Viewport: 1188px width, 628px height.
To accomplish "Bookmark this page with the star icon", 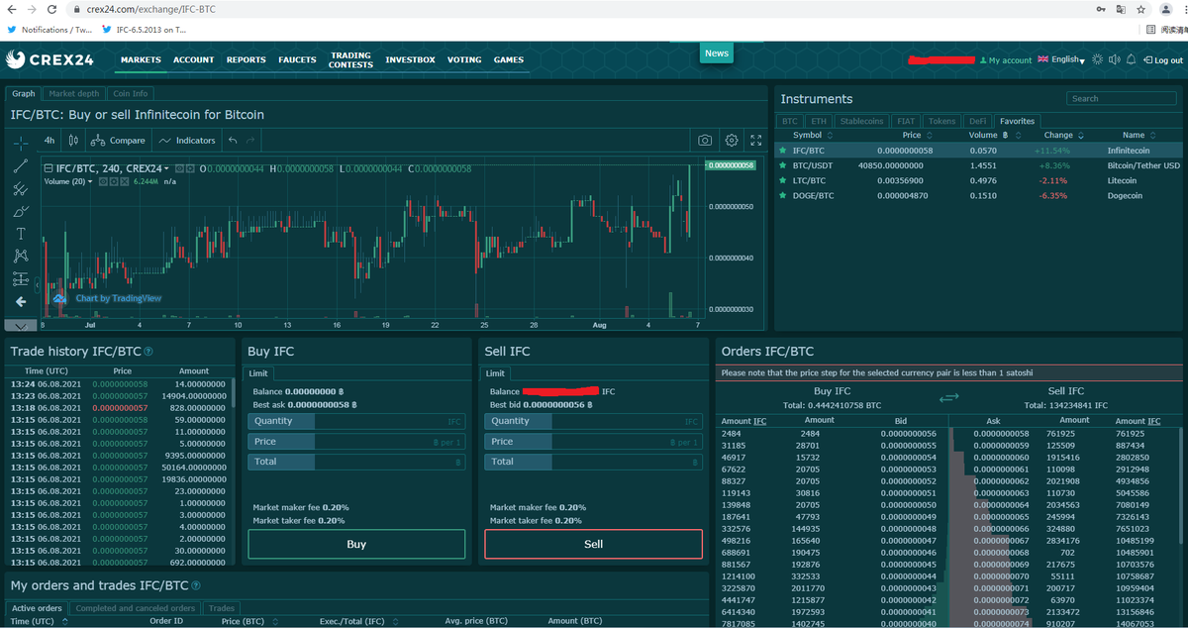I will tap(1141, 9).
